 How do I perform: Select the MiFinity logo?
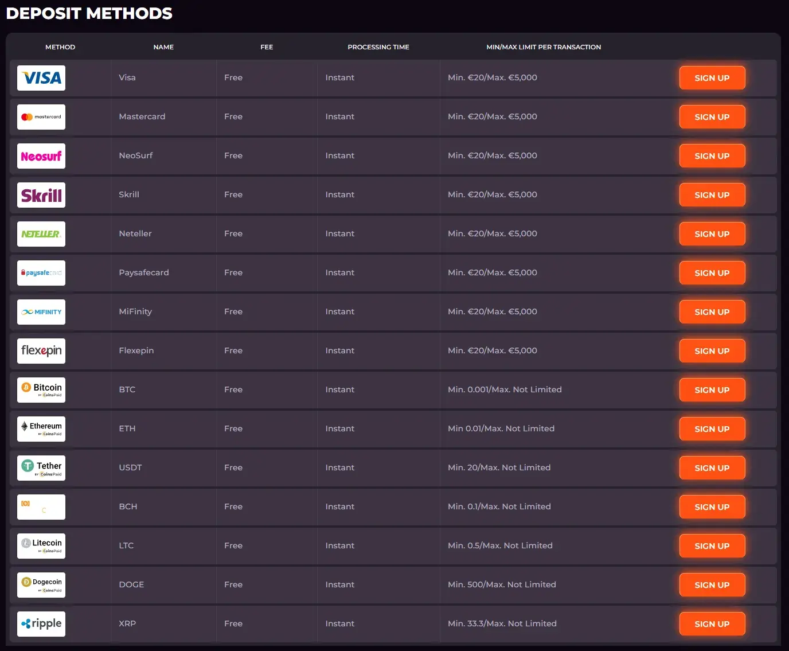click(x=41, y=312)
